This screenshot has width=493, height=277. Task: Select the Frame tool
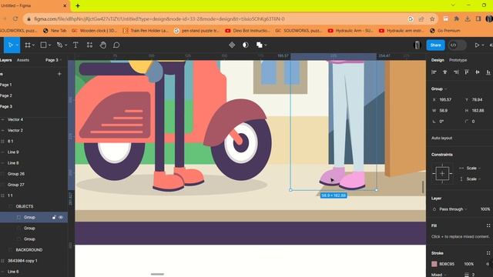click(28, 45)
